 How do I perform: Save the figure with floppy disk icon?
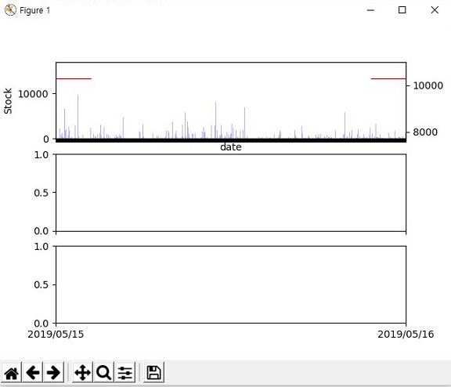click(154, 373)
